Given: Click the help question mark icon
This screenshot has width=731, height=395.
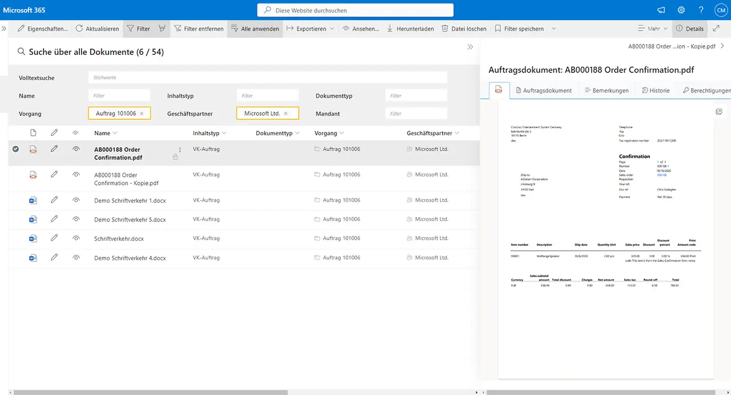Looking at the screenshot, I should click(x=701, y=10).
